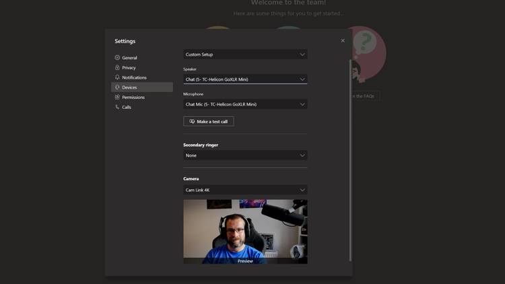Open Privacy settings section
The width and height of the screenshot is (505, 284).
[x=142, y=67]
